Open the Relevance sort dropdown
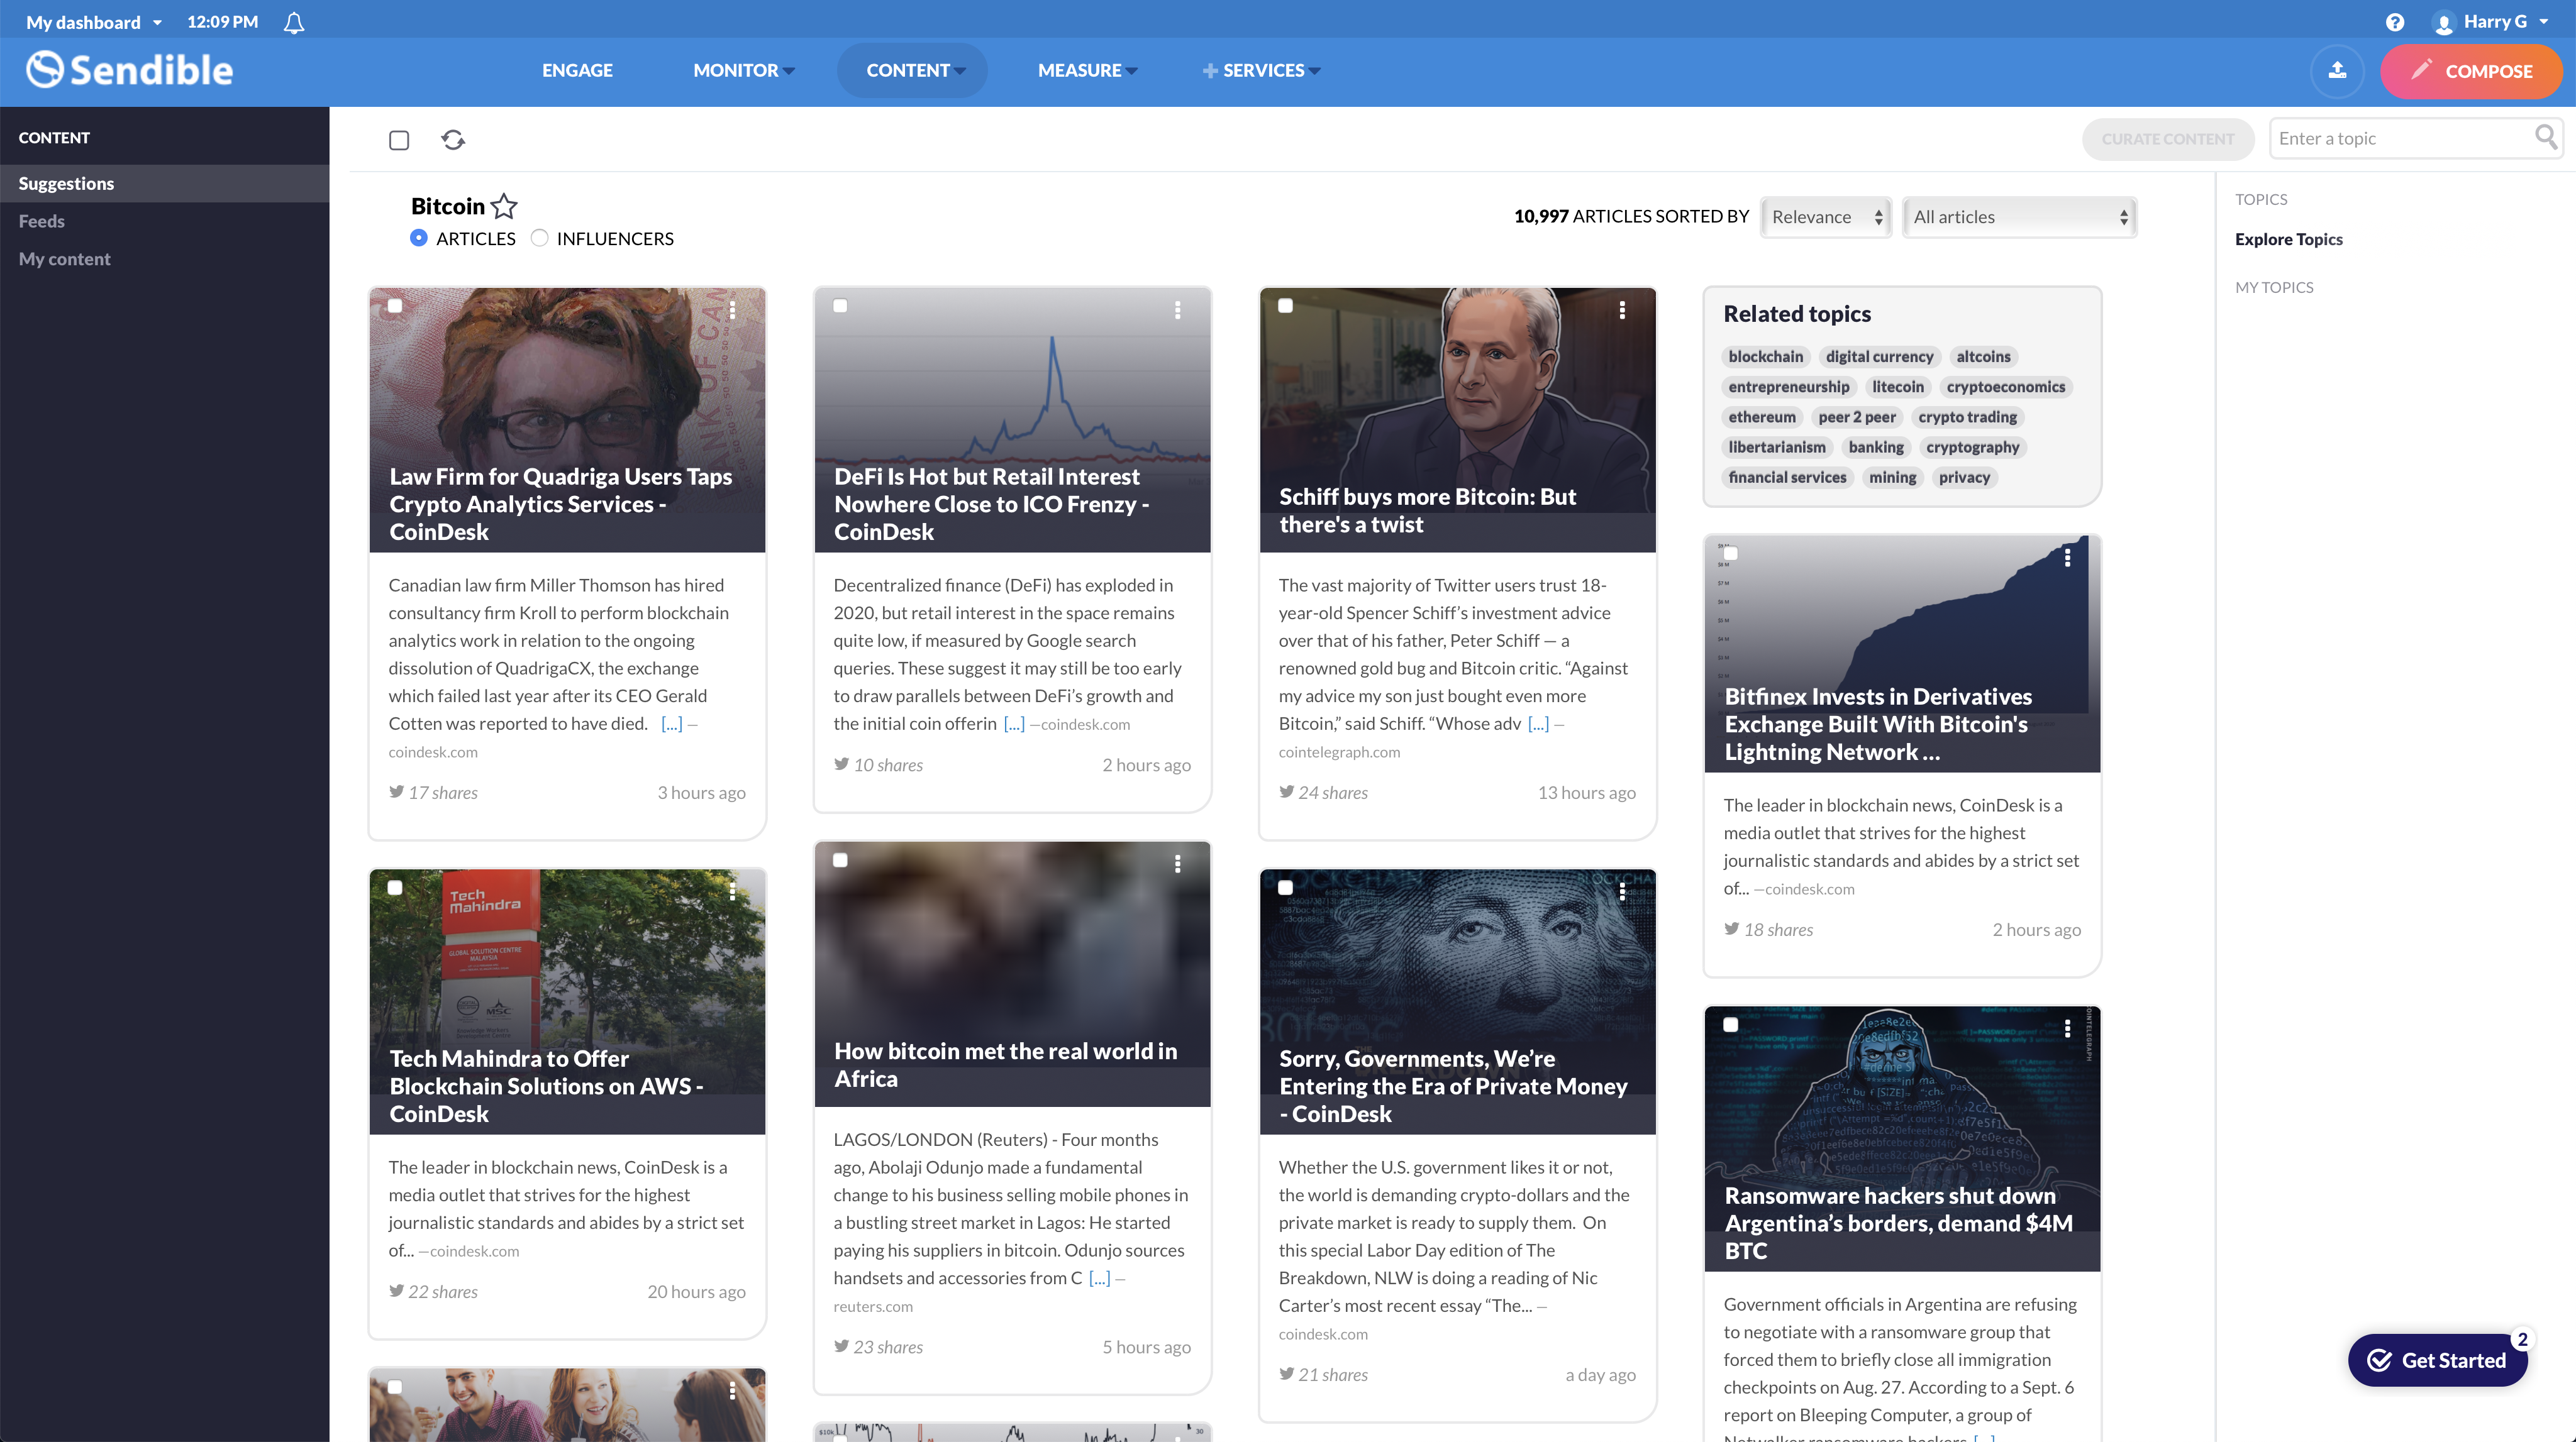Viewport: 2576px width, 1442px height. coord(1826,217)
